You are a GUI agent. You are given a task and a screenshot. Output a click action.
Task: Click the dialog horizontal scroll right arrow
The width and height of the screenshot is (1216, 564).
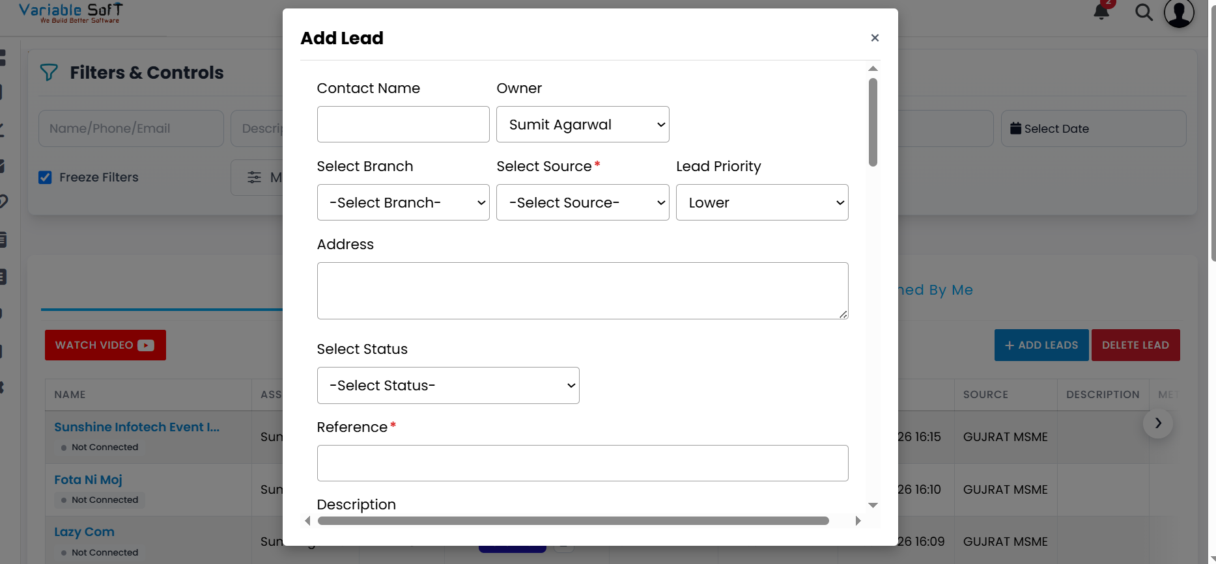[858, 520]
